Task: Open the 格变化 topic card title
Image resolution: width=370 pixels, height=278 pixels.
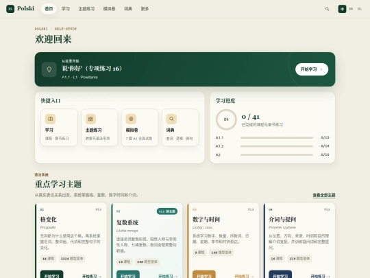Action: coord(49,220)
